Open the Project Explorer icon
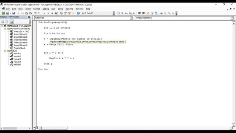Screen dimensions: 236x133 point(61,13)
